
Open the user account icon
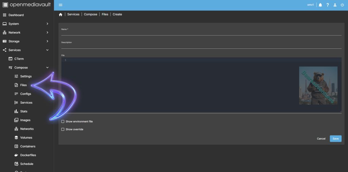335,5
